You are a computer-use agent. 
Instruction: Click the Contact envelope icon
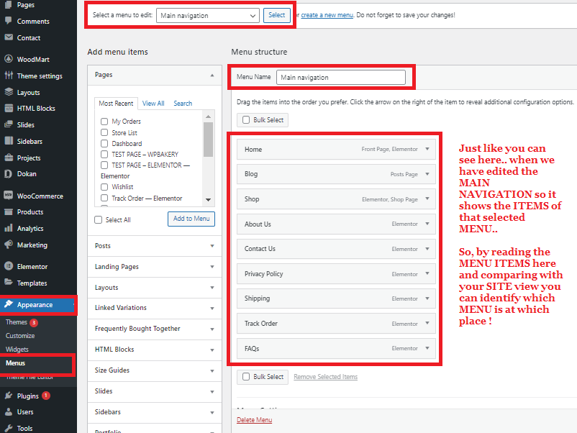pyautogui.click(x=9, y=37)
